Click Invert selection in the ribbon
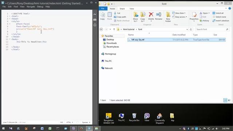 [221, 21]
